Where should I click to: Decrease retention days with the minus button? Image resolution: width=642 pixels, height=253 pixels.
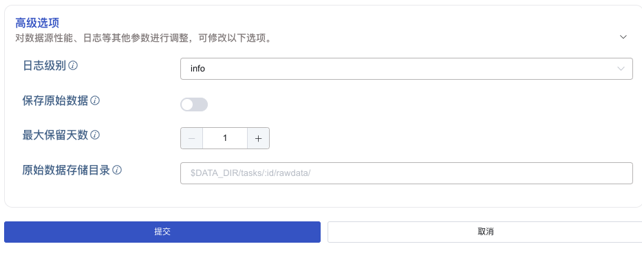[191, 138]
